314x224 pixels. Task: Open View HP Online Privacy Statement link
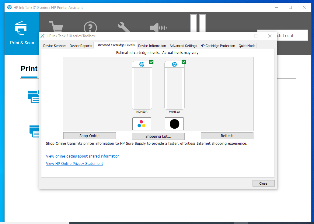point(75,163)
